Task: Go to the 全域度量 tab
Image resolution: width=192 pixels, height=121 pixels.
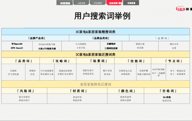Action: pos(131,3)
